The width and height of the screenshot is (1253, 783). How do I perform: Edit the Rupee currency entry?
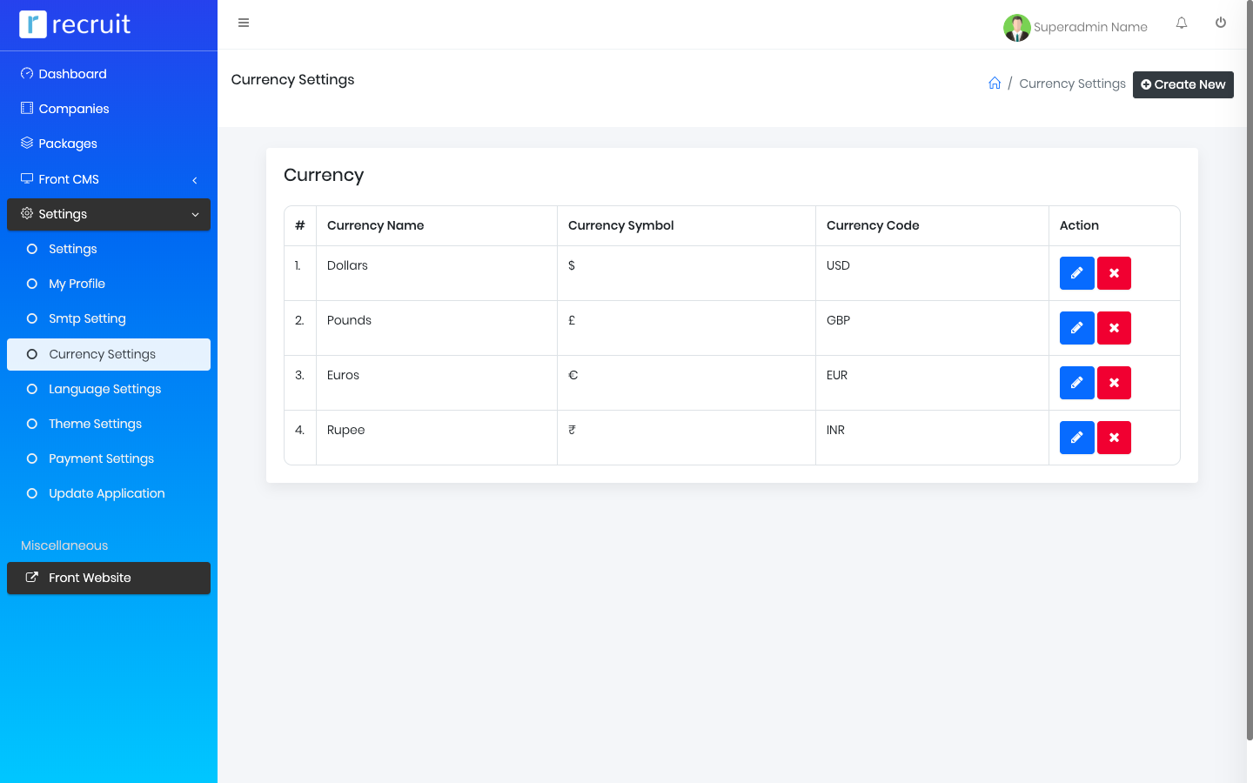pos(1076,438)
